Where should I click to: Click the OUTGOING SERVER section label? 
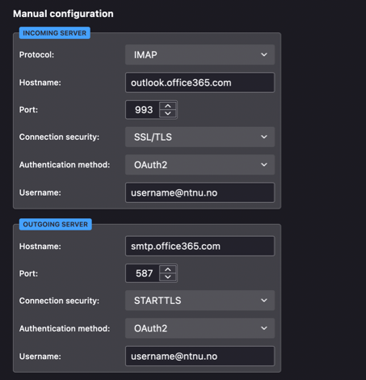(56, 224)
